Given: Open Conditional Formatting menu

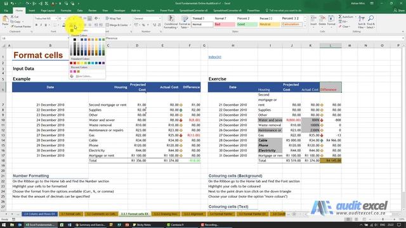Looking at the screenshot, I should [x=171, y=22].
